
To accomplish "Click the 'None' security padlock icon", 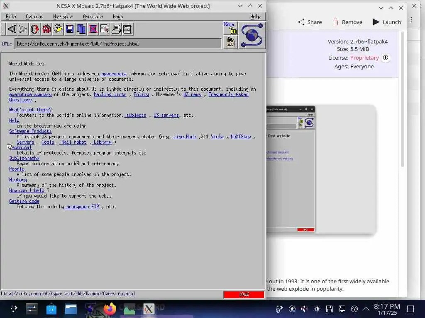I will 230,29.
